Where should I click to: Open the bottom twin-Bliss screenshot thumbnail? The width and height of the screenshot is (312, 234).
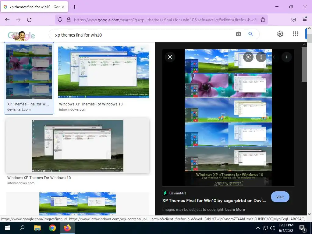coord(77,204)
